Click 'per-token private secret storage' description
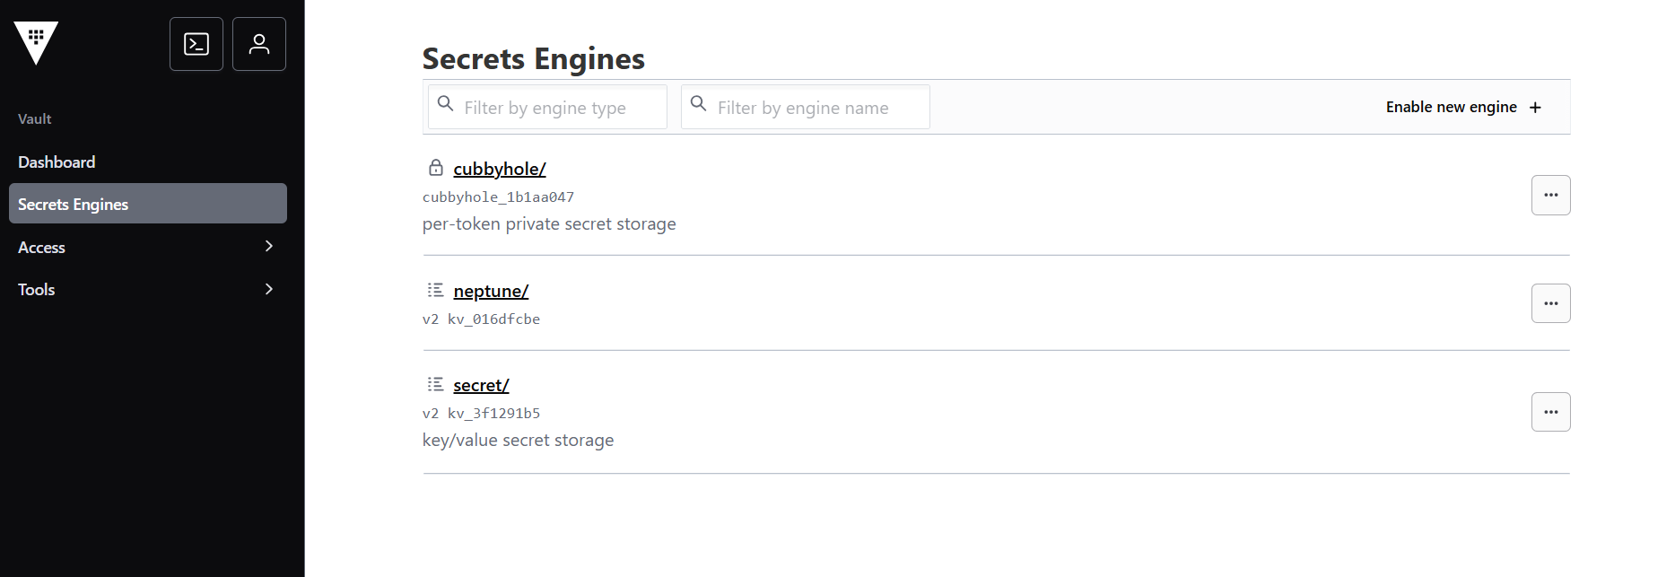 click(x=549, y=223)
